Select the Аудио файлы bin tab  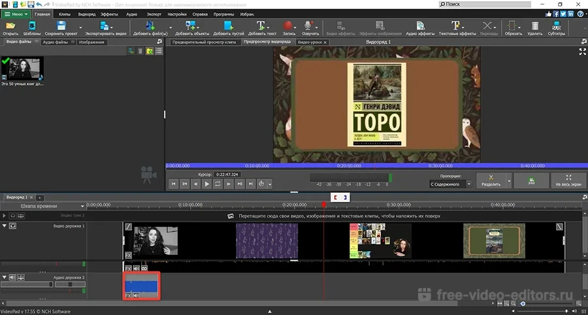[x=58, y=42]
